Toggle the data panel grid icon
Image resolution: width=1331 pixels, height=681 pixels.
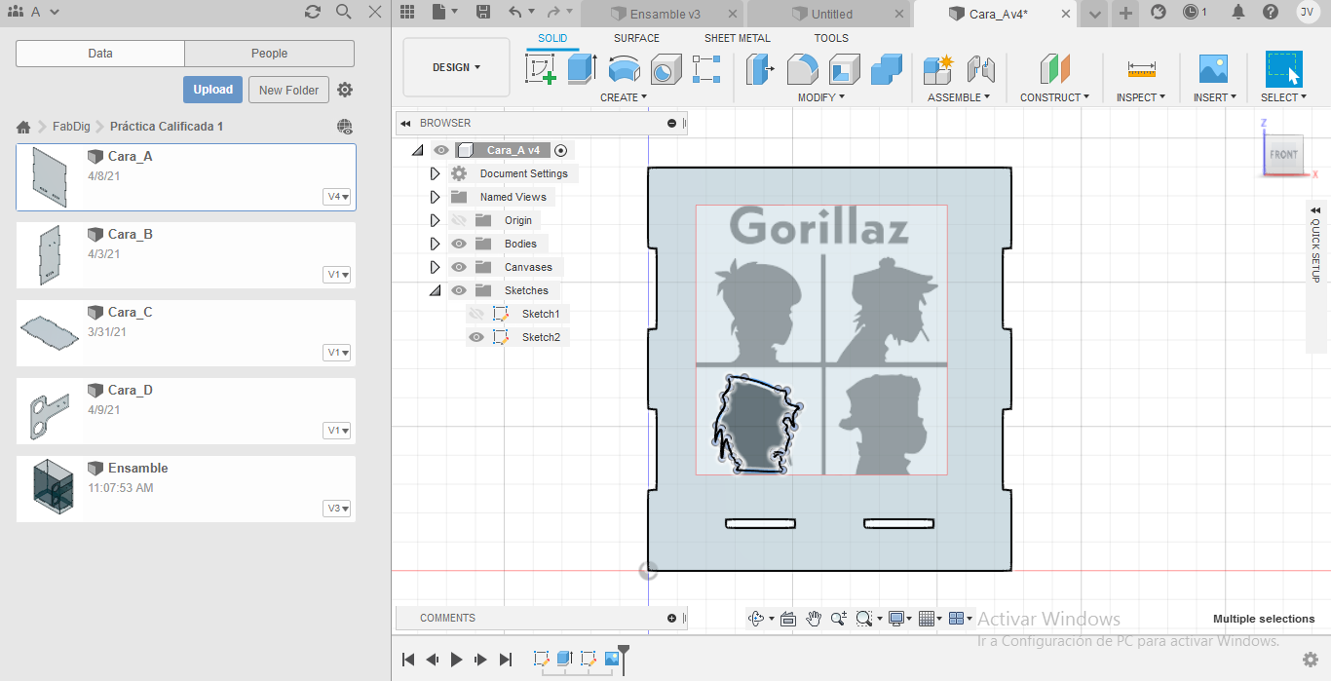[407, 12]
